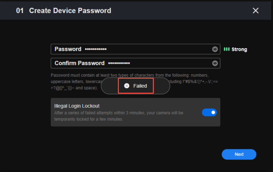Image resolution: width=273 pixels, height=172 pixels.
Task: Click the Confirm Password field label
Action: click(79, 63)
